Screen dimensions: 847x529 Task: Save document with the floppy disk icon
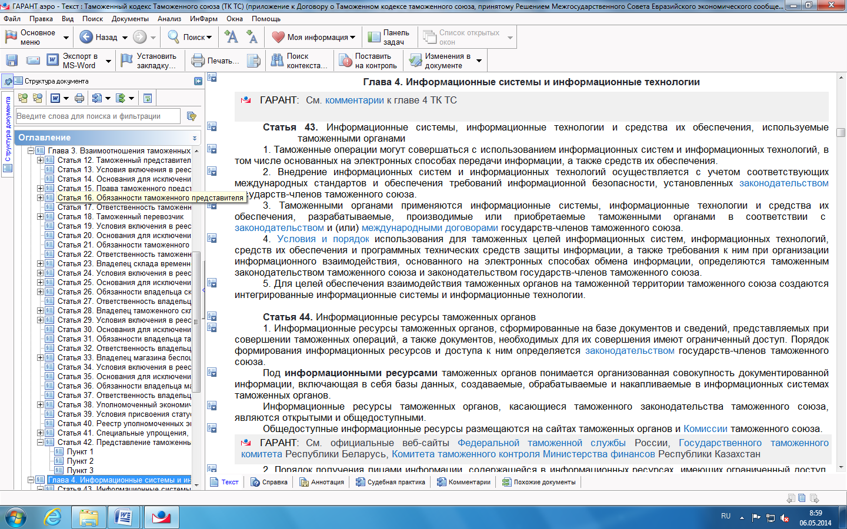12,61
